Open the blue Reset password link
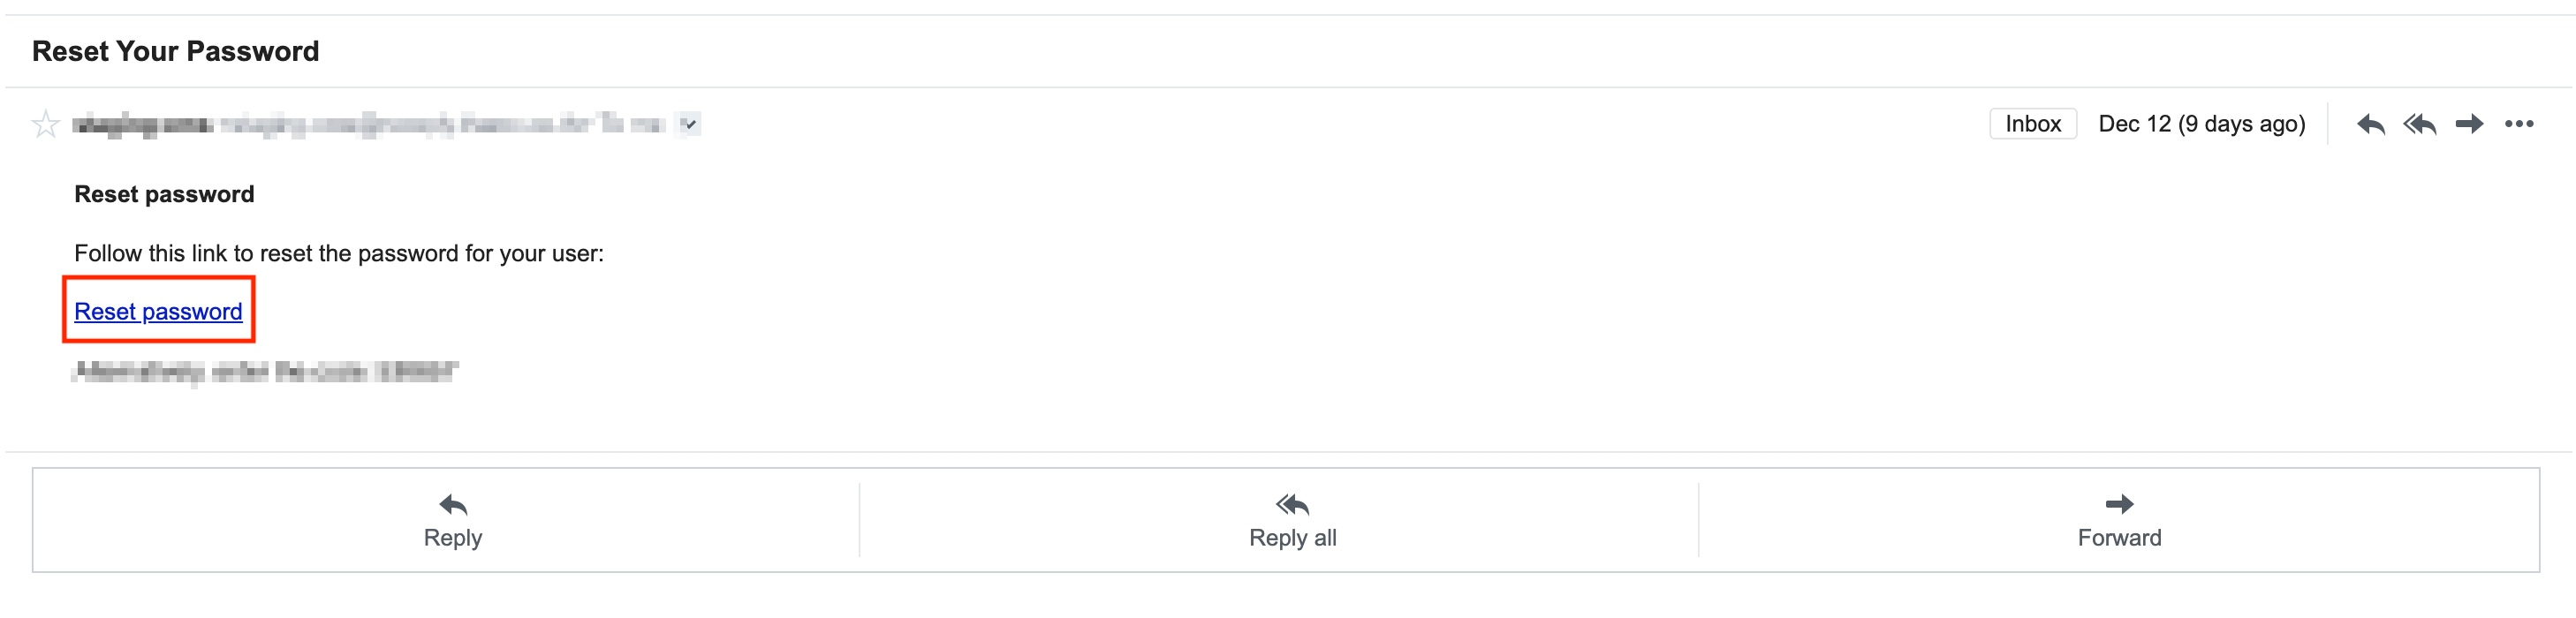Screen dimensions: 2576x618 click(x=158, y=312)
